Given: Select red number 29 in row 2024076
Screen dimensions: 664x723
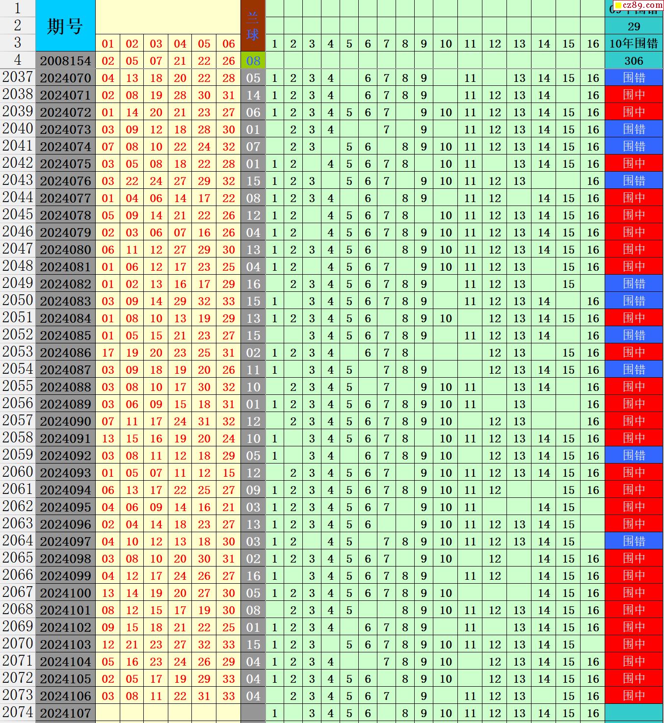Looking at the screenshot, I should [204, 181].
